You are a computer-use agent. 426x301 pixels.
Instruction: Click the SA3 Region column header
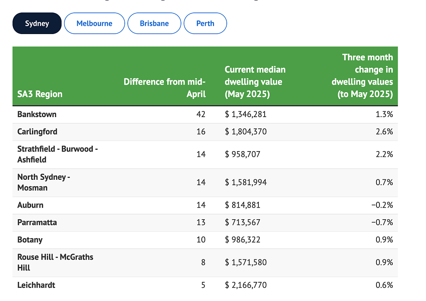click(x=40, y=94)
